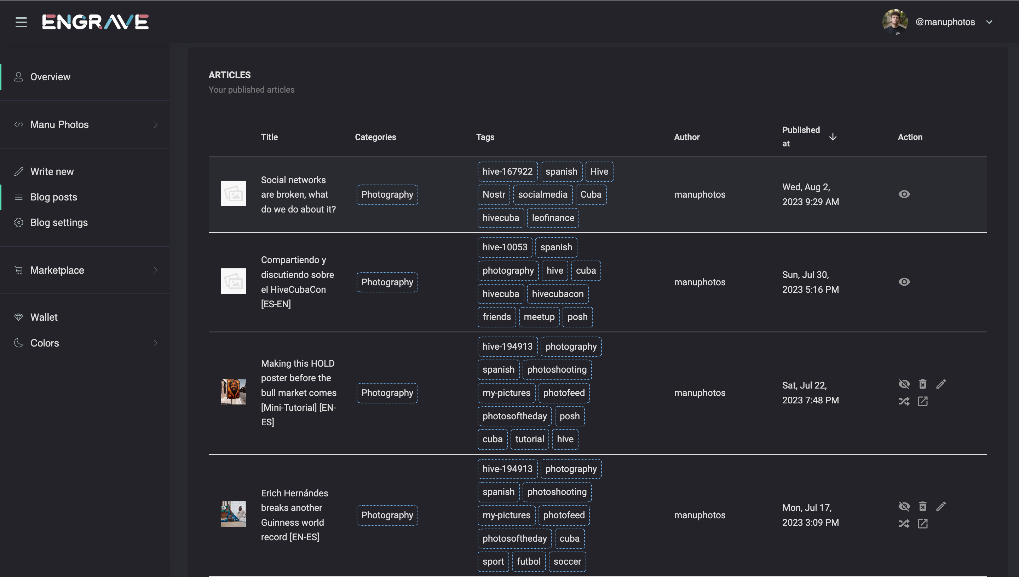Click the Photography category of Social networks article
The image size is (1019, 577).
pos(387,194)
